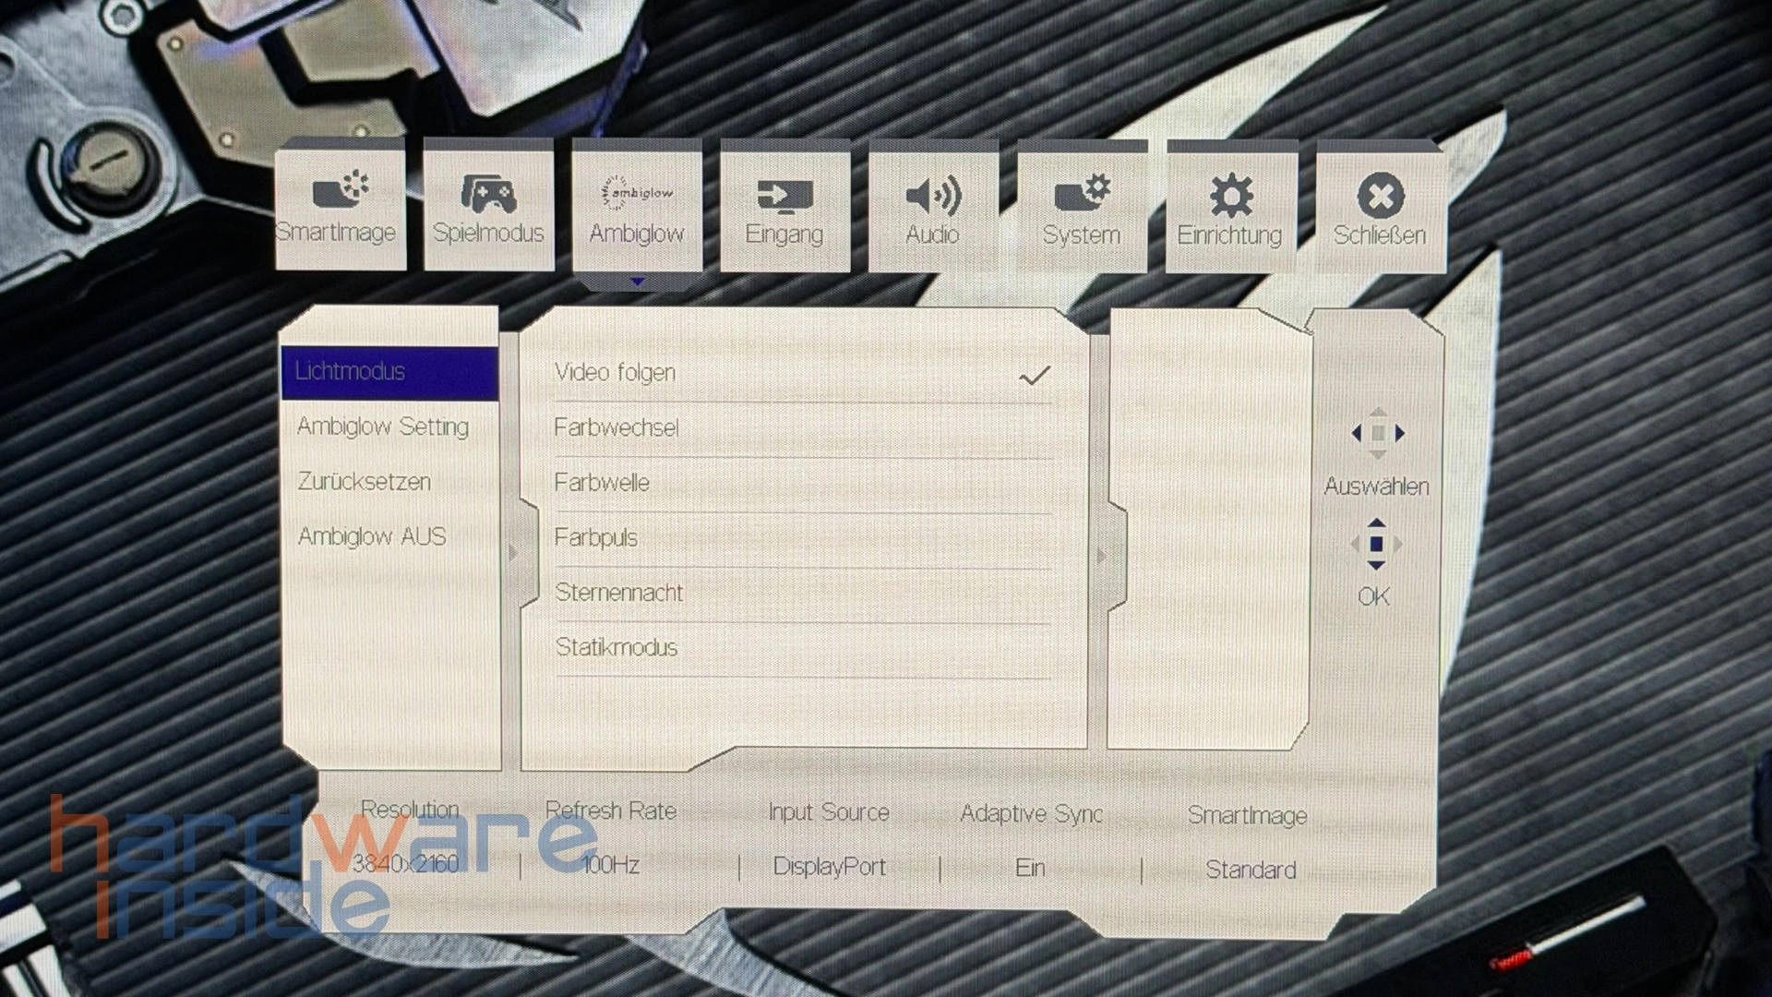Select Lichtmodus in the left list

pos(351,372)
